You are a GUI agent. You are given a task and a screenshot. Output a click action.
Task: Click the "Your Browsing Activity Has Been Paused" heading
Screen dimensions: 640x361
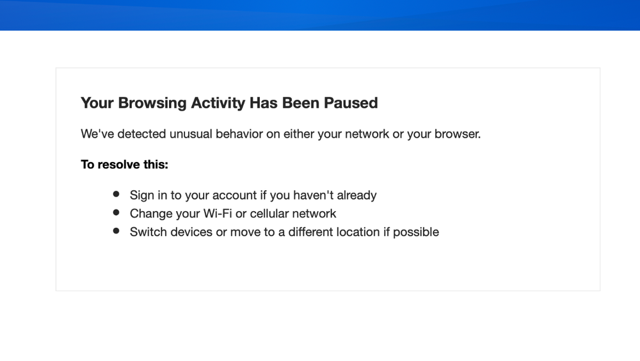[x=229, y=103]
